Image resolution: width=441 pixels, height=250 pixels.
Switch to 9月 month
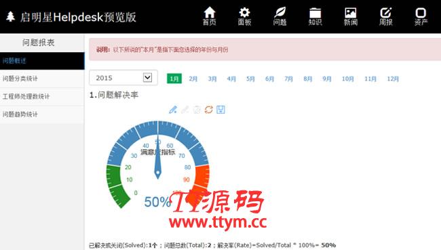tap(327, 79)
